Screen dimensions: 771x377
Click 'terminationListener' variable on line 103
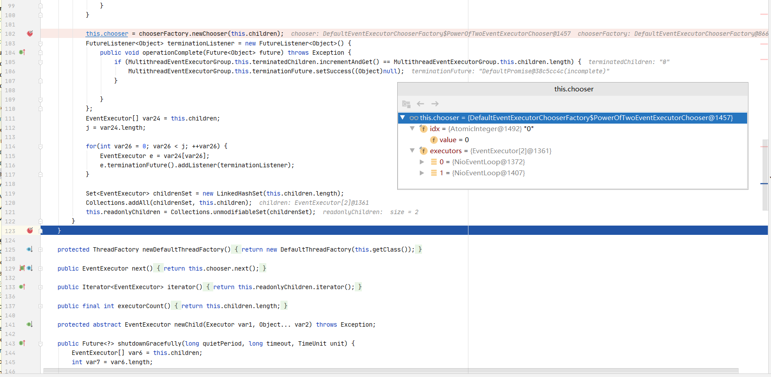tap(201, 43)
